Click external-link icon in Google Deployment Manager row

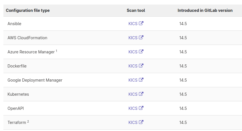click(141, 80)
